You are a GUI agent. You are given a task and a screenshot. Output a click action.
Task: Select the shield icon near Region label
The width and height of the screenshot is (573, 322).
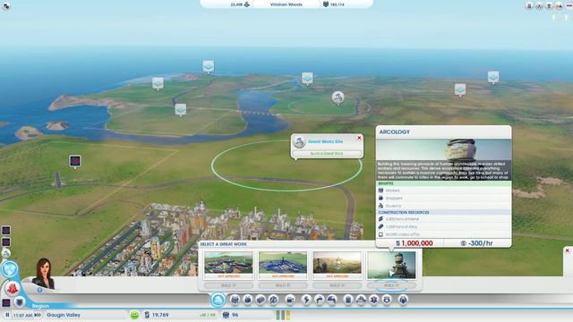click(x=20, y=302)
